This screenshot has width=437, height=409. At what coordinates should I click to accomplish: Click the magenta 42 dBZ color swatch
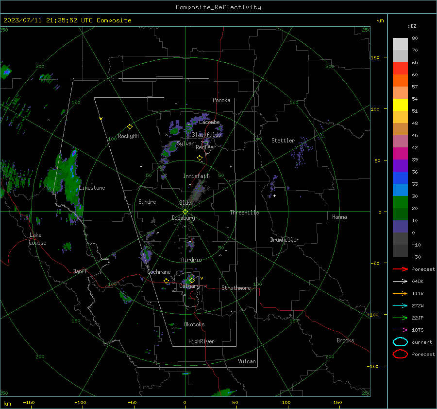(400, 153)
